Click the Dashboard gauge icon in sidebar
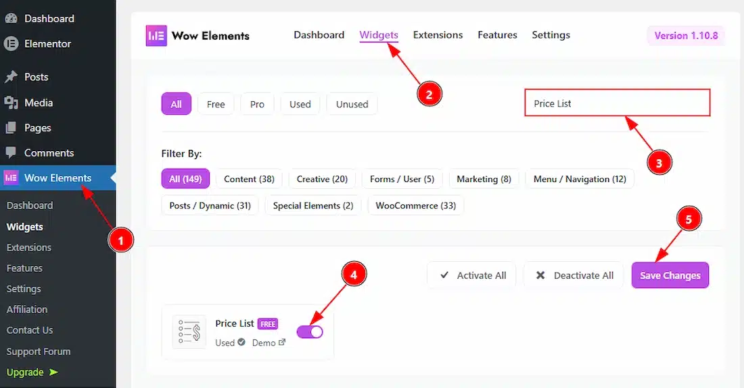 [11, 19]
